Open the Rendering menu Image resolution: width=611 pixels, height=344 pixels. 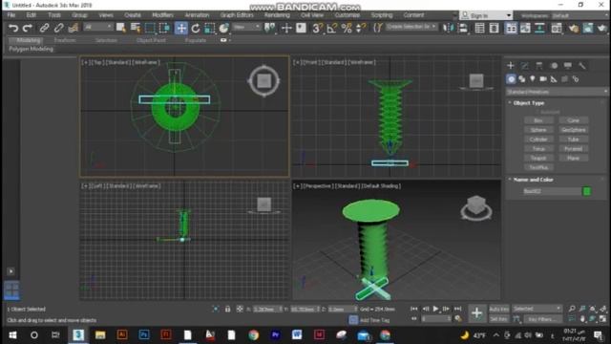click(x=277, y=15)
